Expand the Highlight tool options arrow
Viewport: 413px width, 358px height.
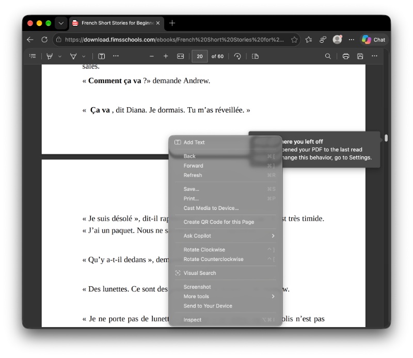(x=60, y=56)
